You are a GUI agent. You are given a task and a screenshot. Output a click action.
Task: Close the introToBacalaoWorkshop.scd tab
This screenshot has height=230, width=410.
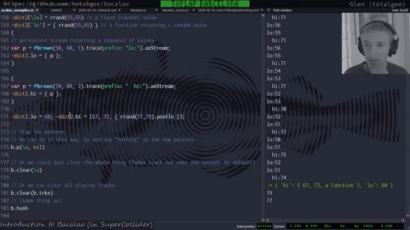click(x=262, y=10)
